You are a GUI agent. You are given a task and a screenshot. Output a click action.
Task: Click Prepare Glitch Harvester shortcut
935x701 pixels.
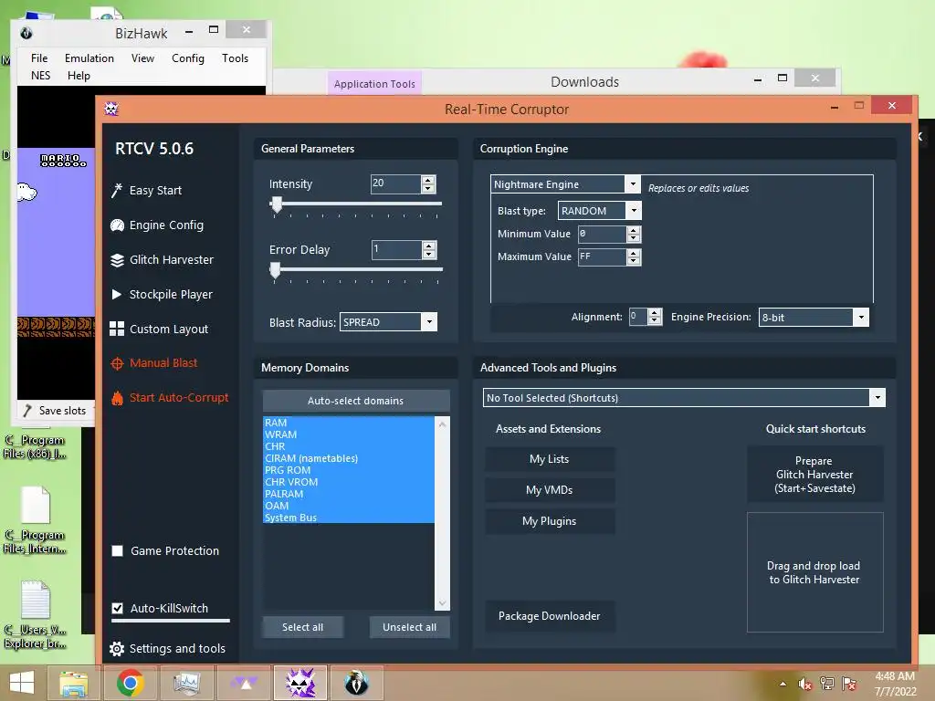pyautogui.click(x=814, y=475)
